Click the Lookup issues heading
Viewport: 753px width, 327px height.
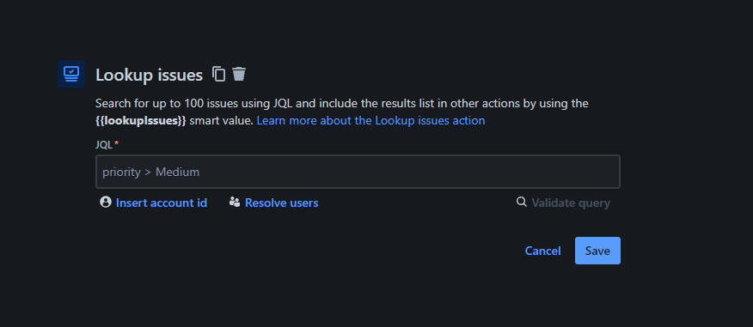click(149, 76)
